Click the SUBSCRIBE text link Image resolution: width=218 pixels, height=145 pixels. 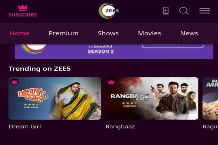click(23, 15)
